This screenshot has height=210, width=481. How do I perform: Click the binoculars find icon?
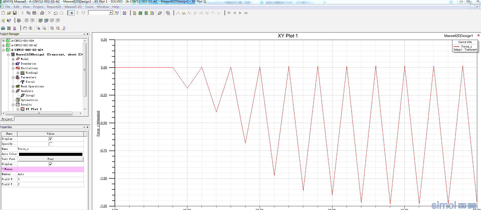(3, 28)
